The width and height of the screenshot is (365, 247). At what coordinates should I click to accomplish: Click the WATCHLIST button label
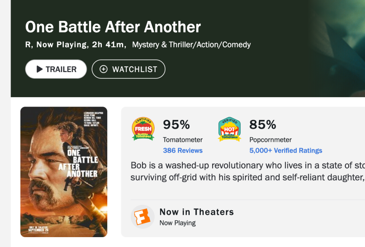click(x=134, y=69)
